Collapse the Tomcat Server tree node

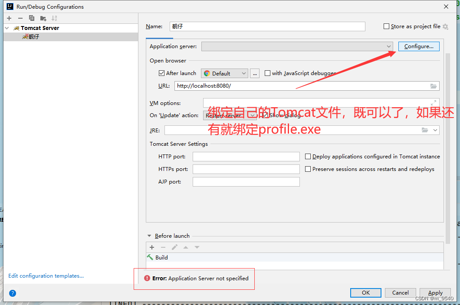7,28
